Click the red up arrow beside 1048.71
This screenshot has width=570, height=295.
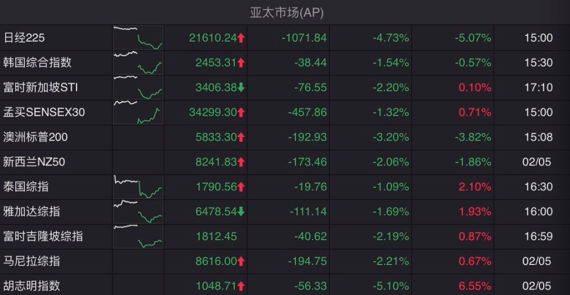point(241,286)
